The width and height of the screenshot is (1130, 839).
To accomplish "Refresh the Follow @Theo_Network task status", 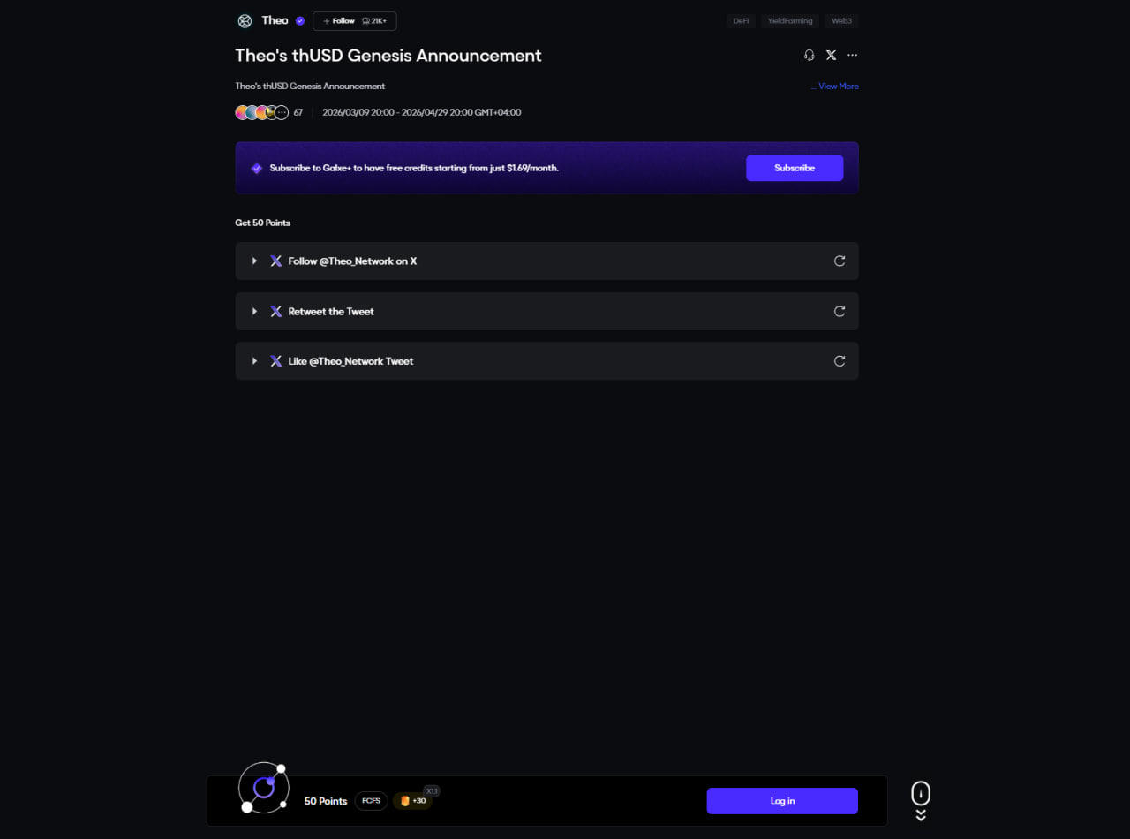I will click(x=840, y=261).
